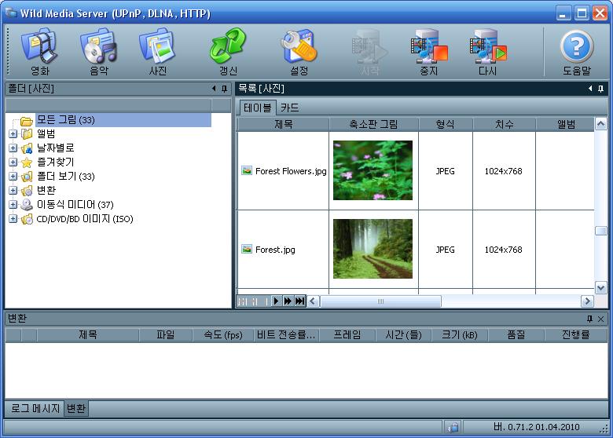
Task: Pin the 변환 bottom panel
Action: coord(590,319)
